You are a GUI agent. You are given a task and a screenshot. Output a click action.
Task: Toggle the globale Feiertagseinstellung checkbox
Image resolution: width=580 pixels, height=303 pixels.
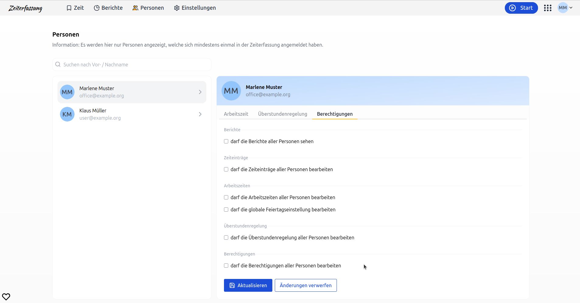[226, 210]
